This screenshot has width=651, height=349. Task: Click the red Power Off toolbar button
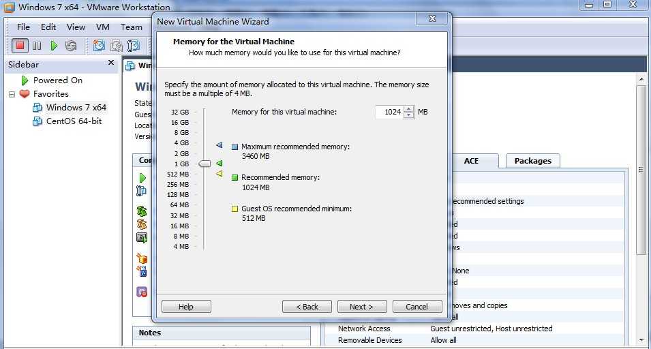20,46
